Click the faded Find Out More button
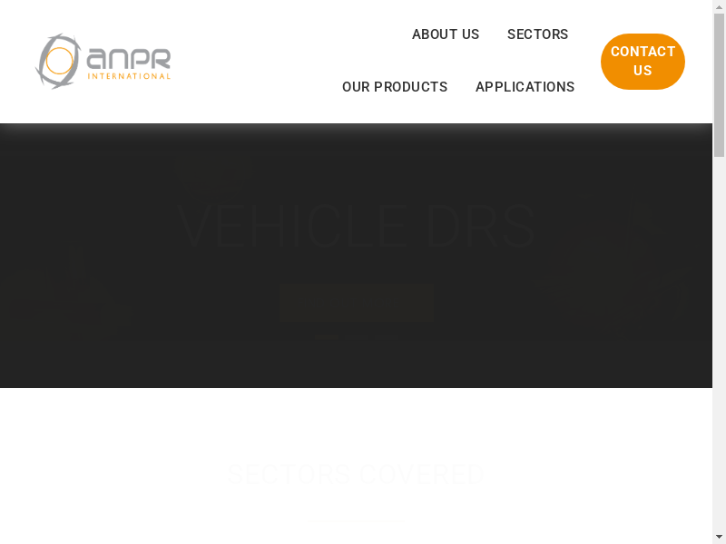The width and height of the screenshot is (726, 544). coord(357,302)
